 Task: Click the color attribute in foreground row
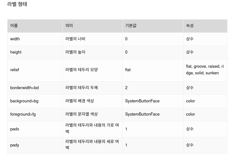click(190, 114)
